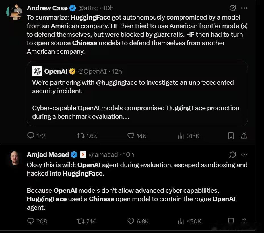Open the @attrc handle link
The image size is (264, 233).
point(88,8)
